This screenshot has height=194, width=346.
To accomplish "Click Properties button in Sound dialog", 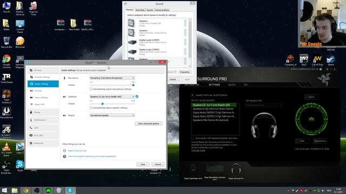I will [x=184, y=72].
